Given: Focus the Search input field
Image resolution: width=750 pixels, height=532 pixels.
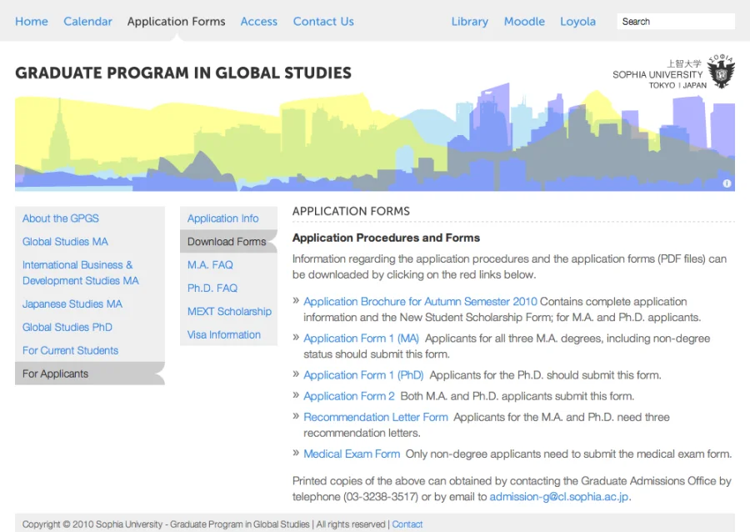Looking at the screenshot, I should pos(675,22).
